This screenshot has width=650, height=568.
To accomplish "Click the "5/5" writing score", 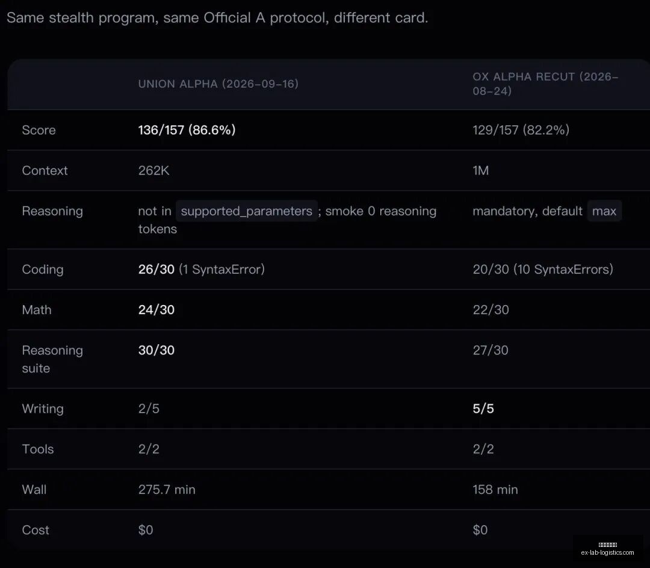I will [483, 409].
